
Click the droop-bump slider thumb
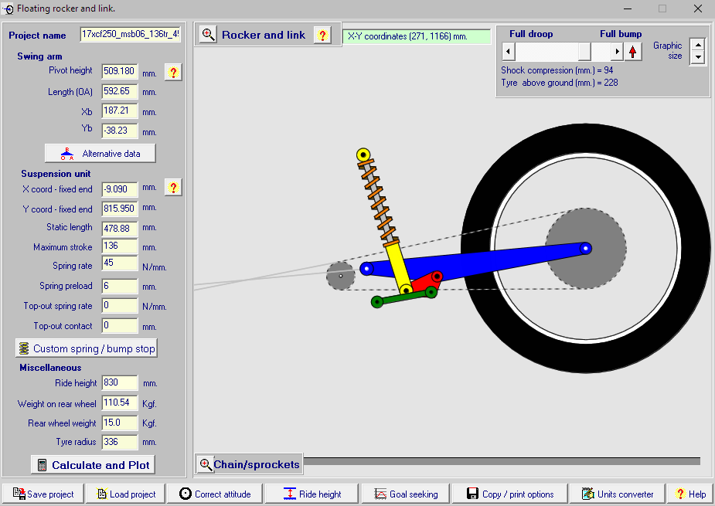tap(585, 52)
